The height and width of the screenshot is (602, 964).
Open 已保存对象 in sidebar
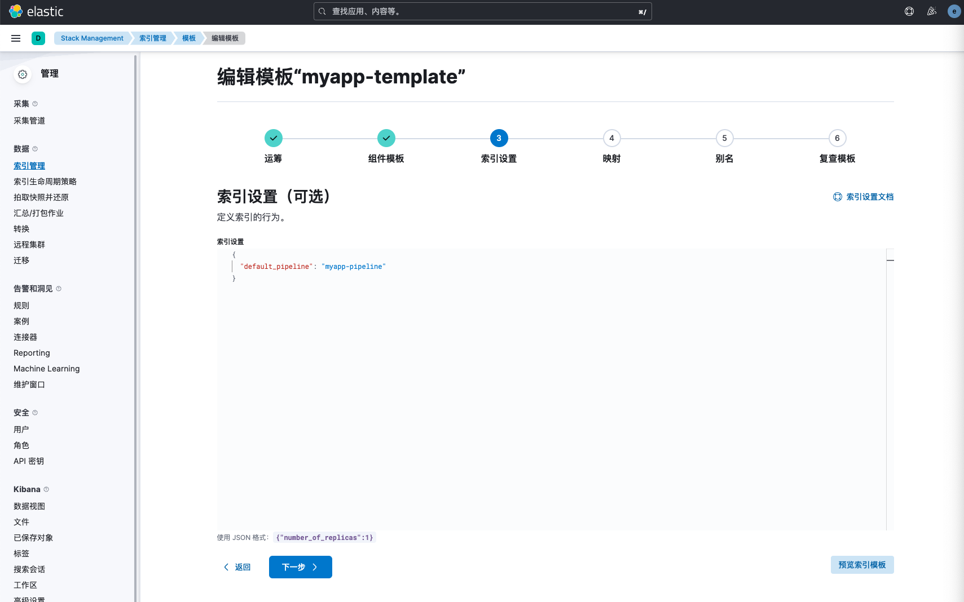pos(33,538)
